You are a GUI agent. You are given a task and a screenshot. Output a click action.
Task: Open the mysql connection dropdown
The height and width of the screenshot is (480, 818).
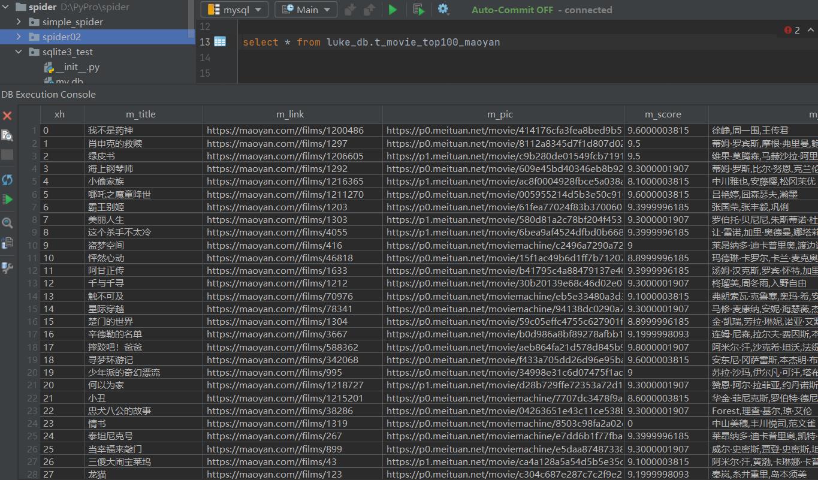234,10
